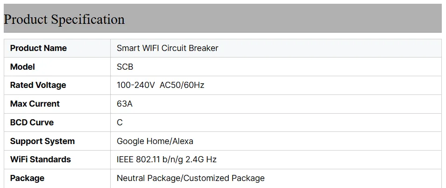Click the SCB model value
The image size is (446, 188).
pos(125,67)
